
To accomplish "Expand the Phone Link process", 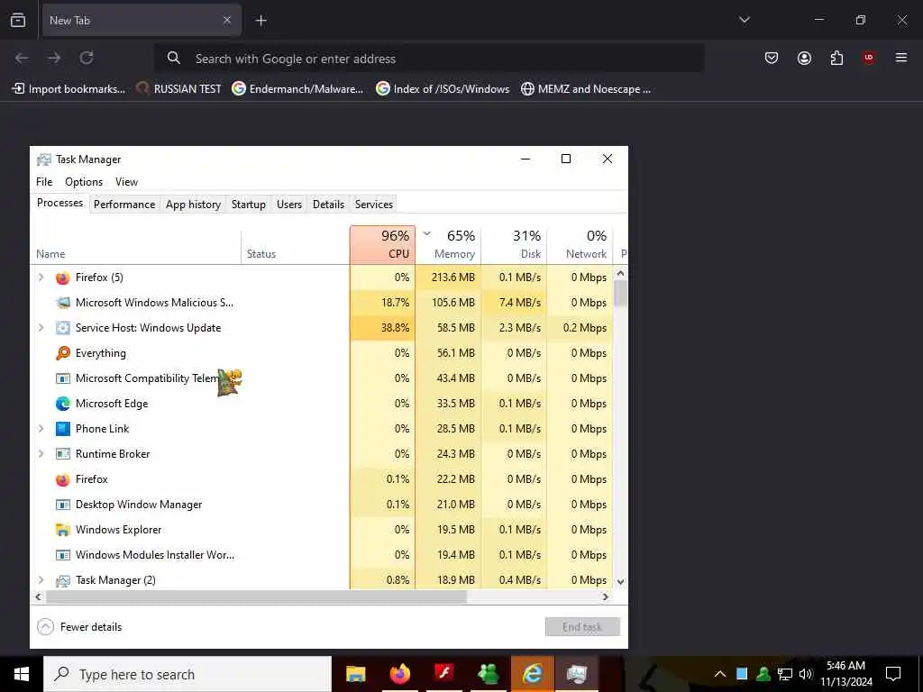I will [x=41, y=428].
